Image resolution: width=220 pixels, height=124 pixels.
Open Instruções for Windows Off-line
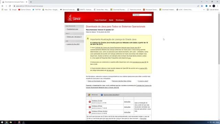coord(127,107)
